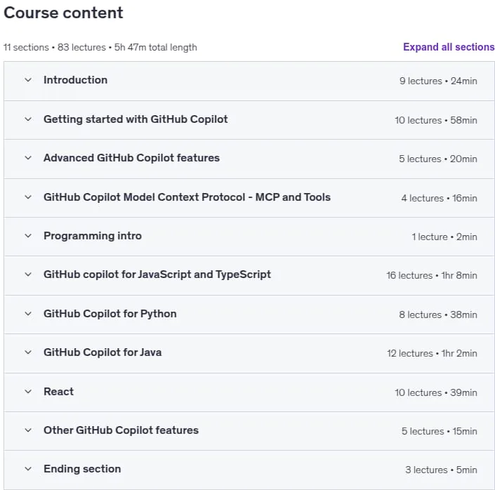Expand the React section chevron
The image size is (495, 490).
28,392
